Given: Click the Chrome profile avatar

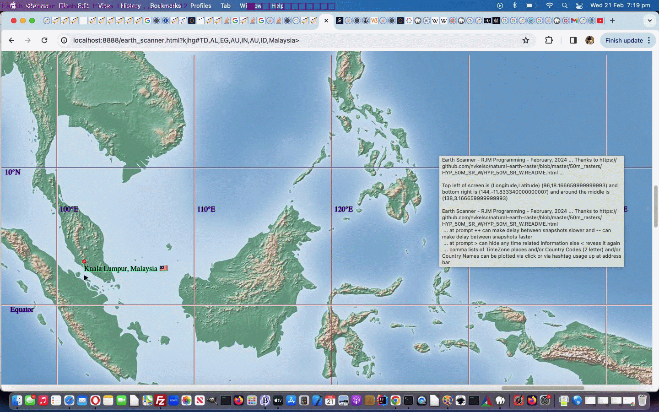Looking at the screenshot, I should (589, 40).
